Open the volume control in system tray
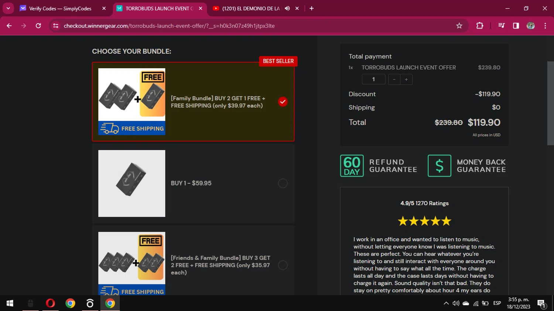 (x=456, y=303)
